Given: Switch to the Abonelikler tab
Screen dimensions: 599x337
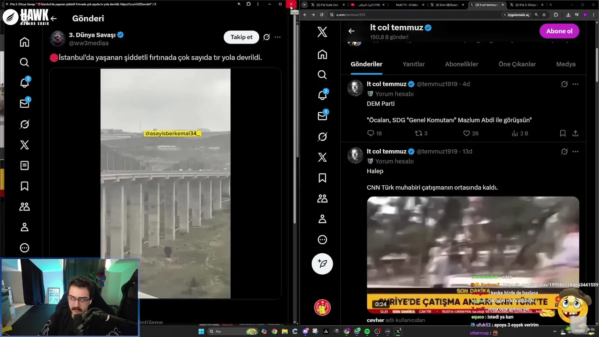Looking at the screenshot, I should 461,64.
